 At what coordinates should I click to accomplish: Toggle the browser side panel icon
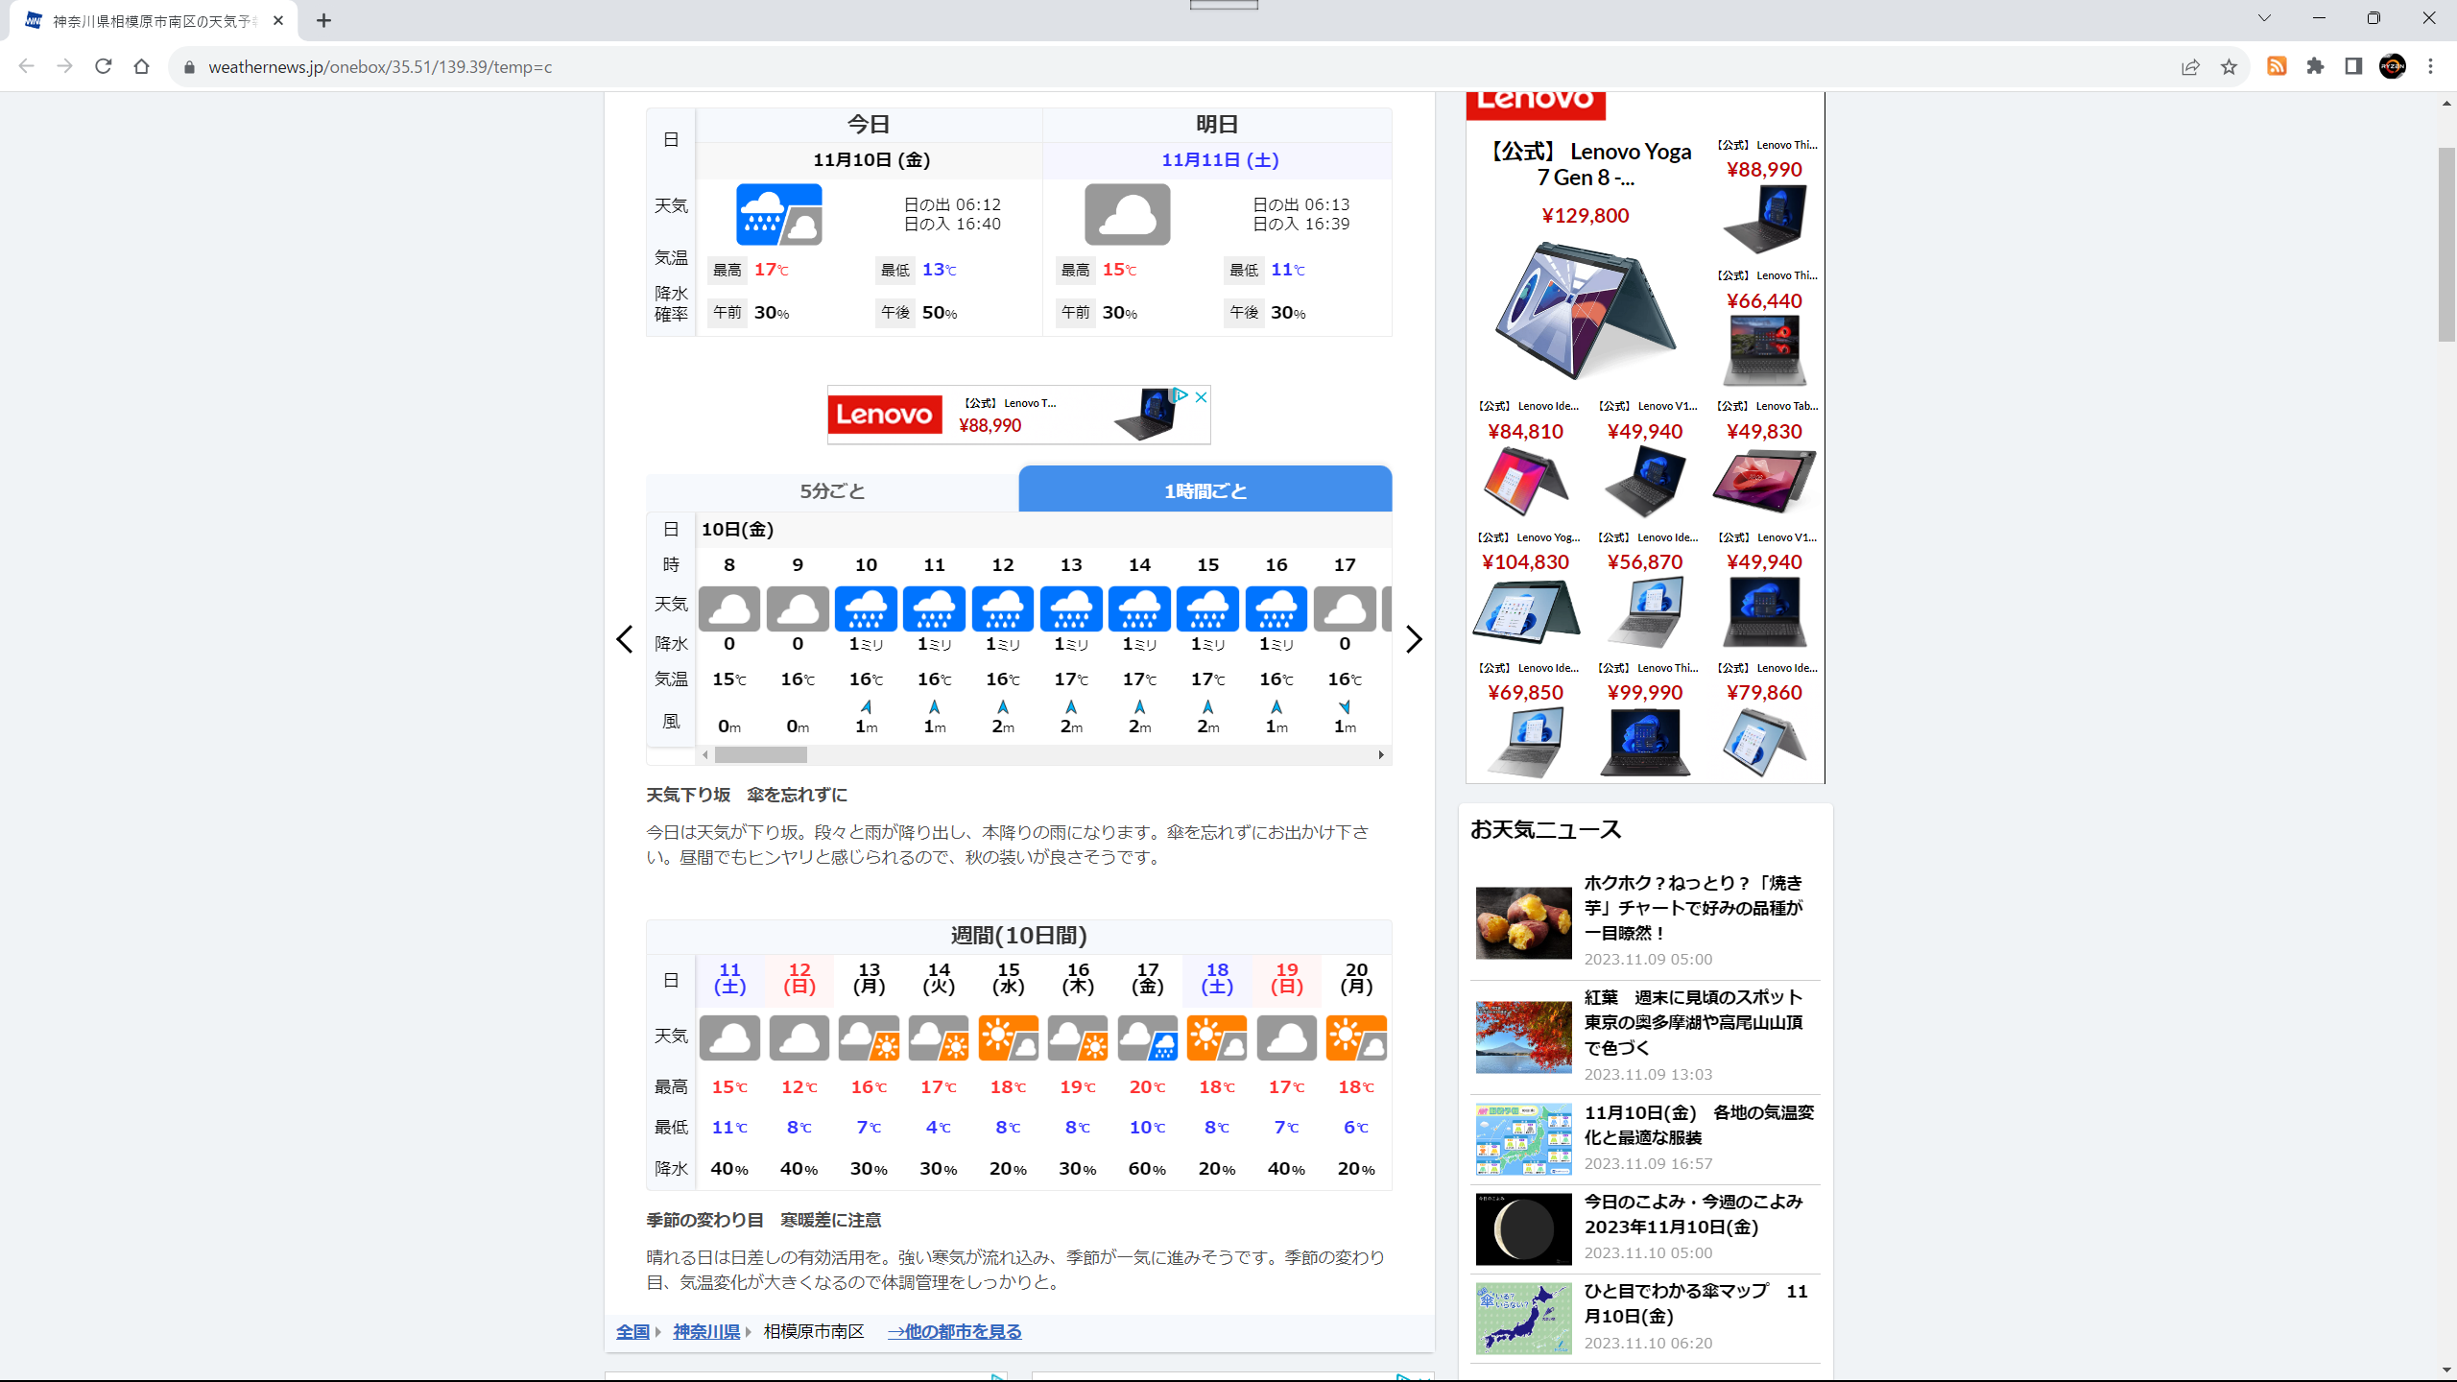click(x=2353, y=66)
